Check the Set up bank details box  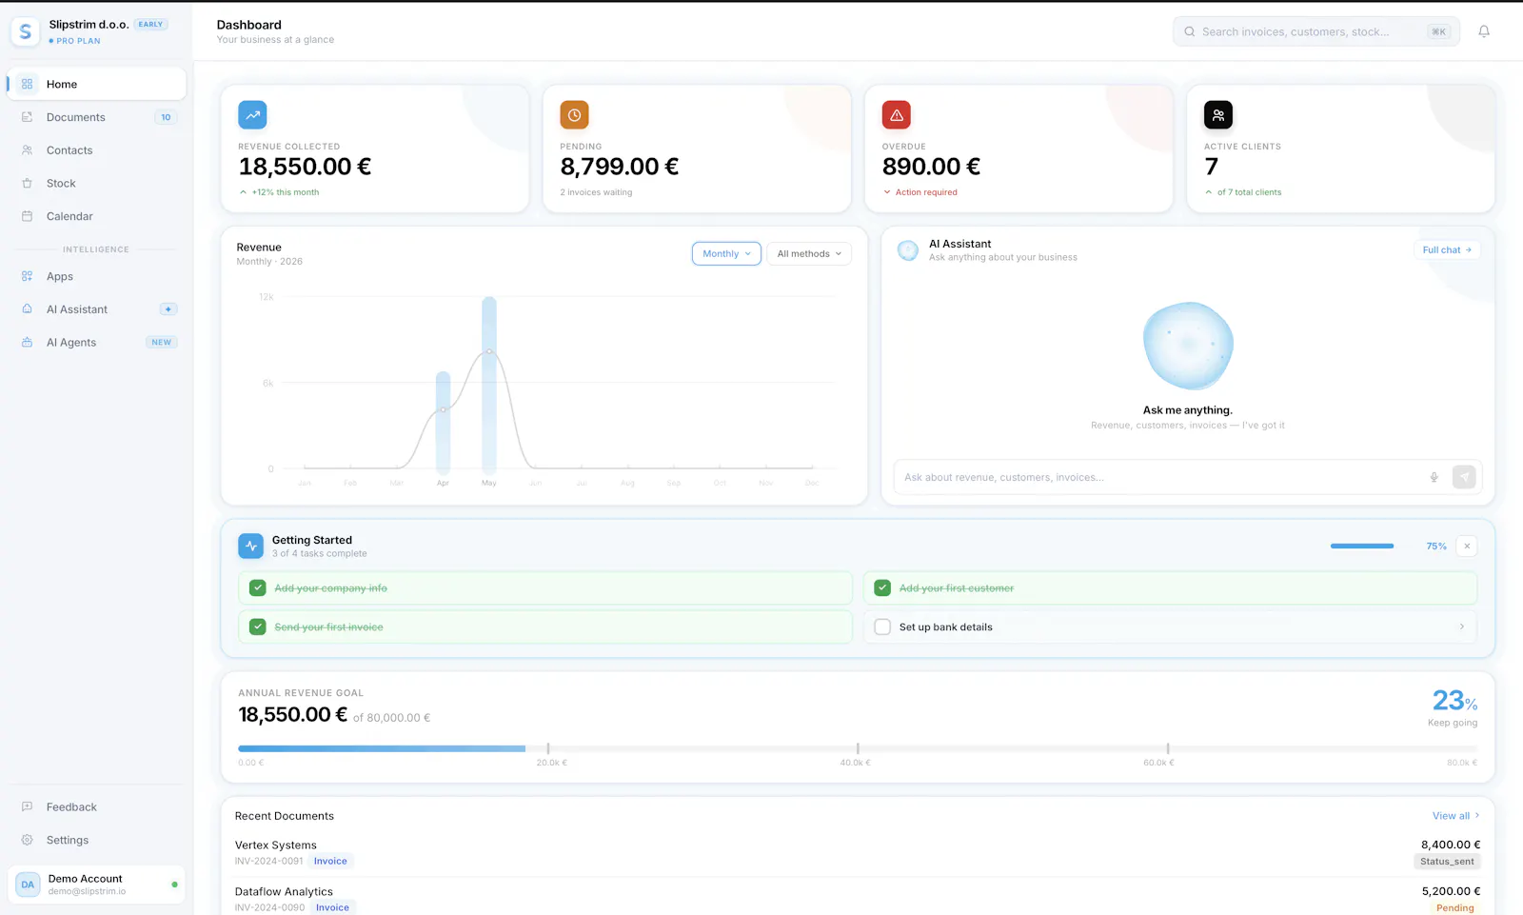882,627
